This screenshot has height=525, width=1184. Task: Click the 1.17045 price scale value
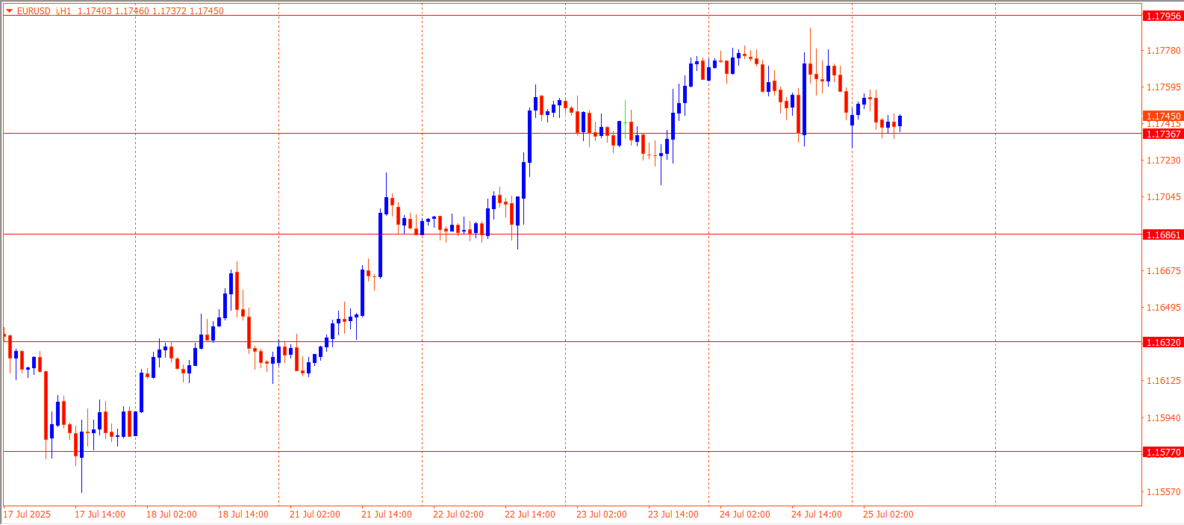[1163, 197]
